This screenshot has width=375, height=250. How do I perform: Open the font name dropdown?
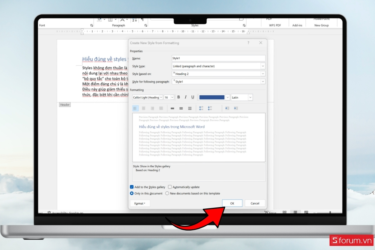point(161,97)
